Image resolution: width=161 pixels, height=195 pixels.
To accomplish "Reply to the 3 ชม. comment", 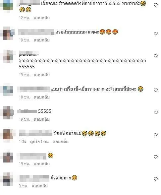I will (x=40, y=186).
